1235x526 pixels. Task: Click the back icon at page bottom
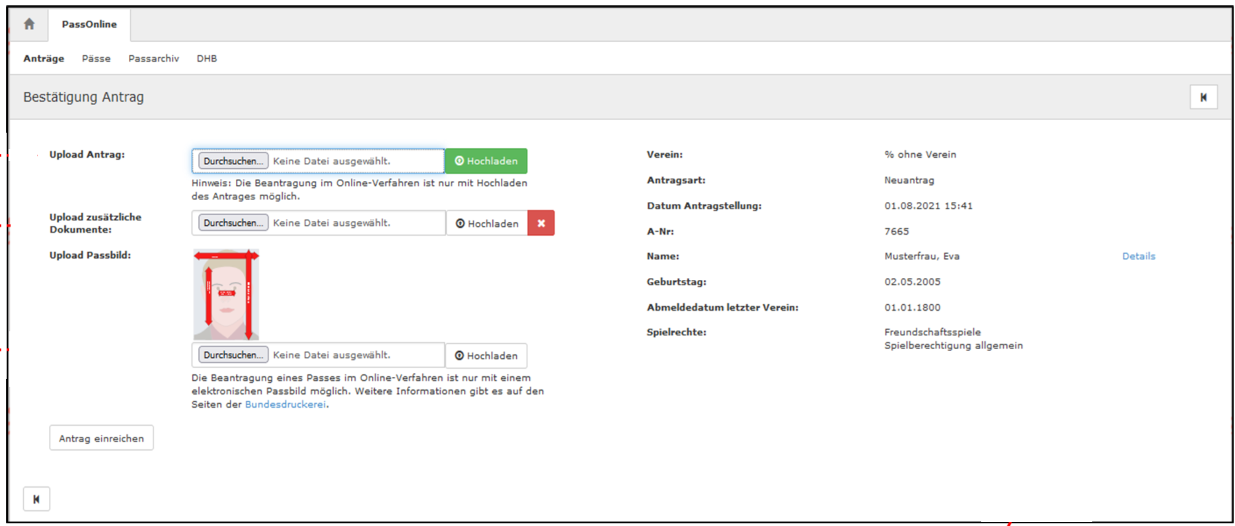(36, 499)
